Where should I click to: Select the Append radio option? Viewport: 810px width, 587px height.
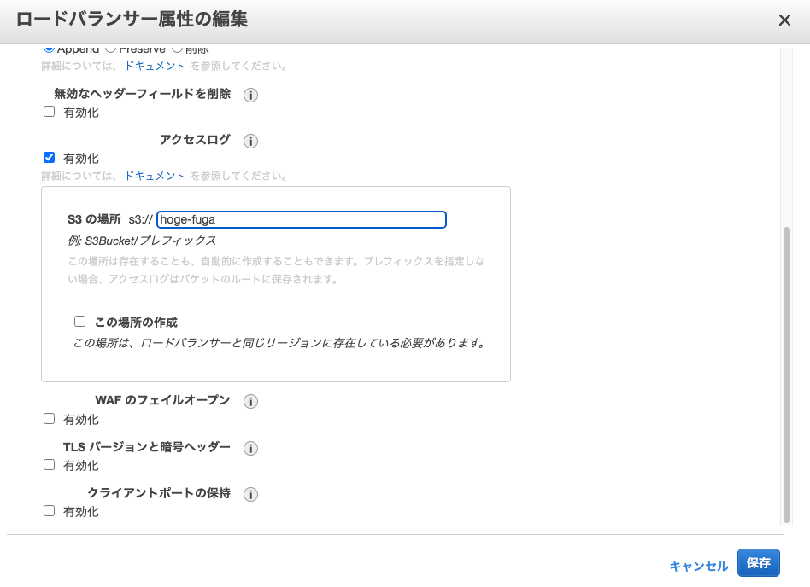tap(49, 49)
